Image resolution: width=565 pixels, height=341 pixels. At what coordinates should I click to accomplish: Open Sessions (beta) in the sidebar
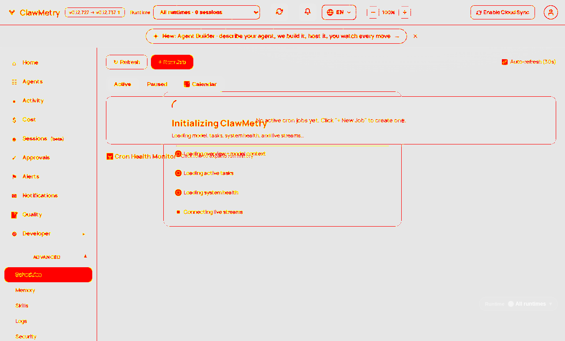point(49,139)
